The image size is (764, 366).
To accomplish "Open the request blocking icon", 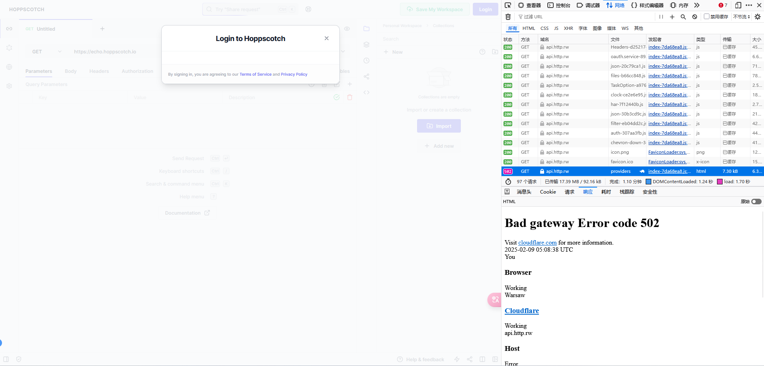I will 695,17.
